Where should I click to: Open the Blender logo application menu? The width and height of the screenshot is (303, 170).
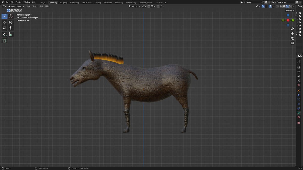3,2
